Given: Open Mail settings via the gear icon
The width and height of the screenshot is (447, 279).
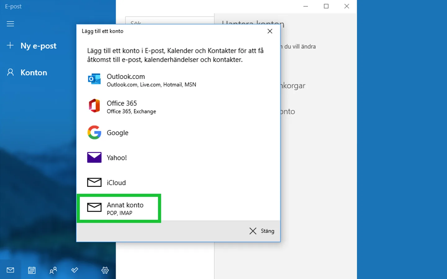Looking at the screenshot, I should pos(105,270).
